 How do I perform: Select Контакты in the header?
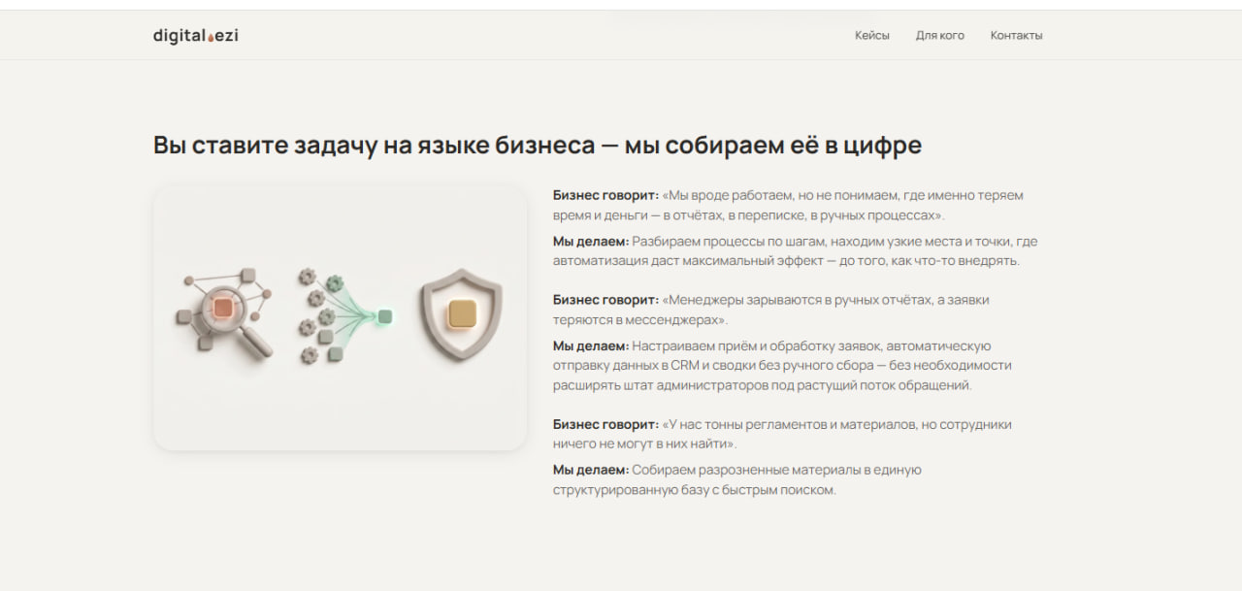[1016, 35]
